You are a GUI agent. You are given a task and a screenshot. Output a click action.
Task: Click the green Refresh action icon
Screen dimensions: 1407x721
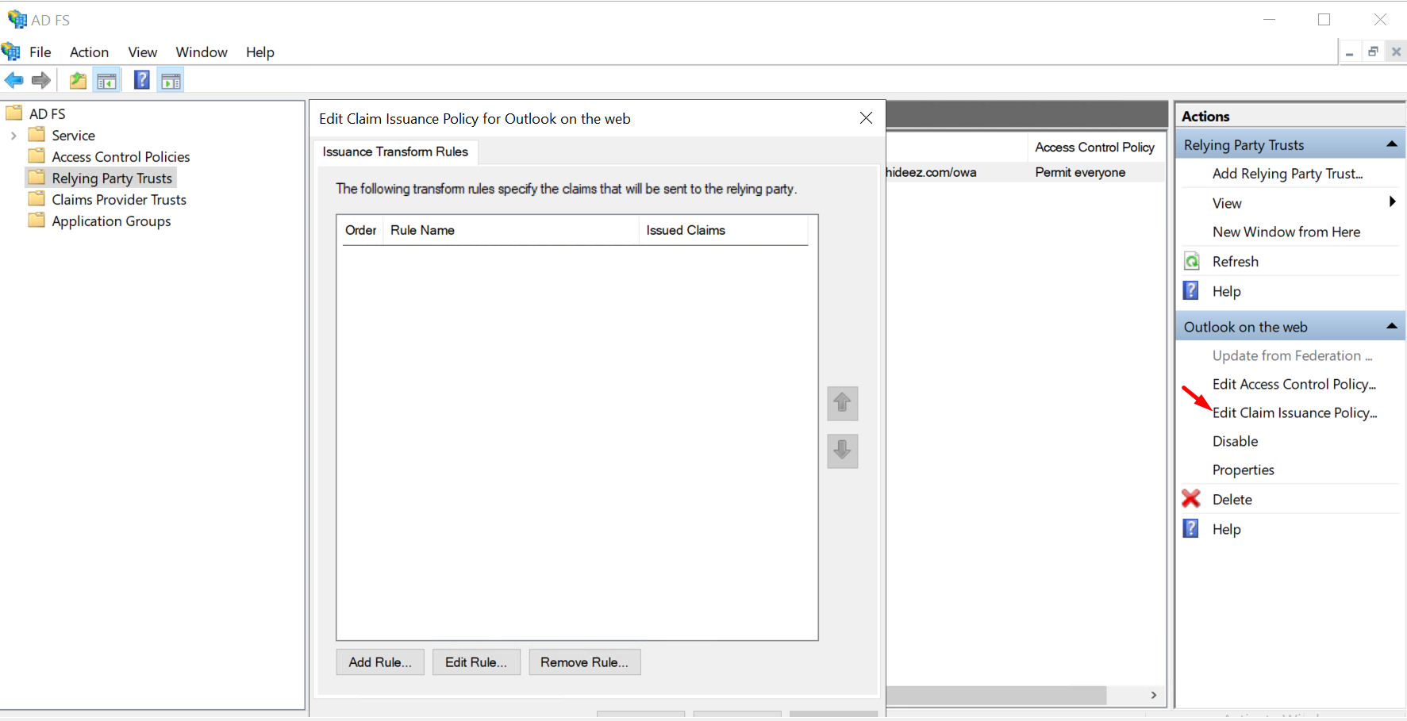click(1192, 262)
